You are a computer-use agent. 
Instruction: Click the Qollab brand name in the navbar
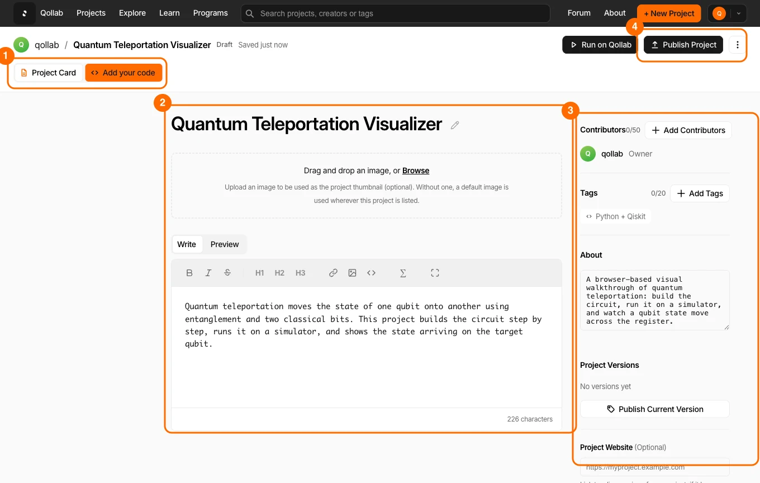pyautogui.click(x=51, y=13)
